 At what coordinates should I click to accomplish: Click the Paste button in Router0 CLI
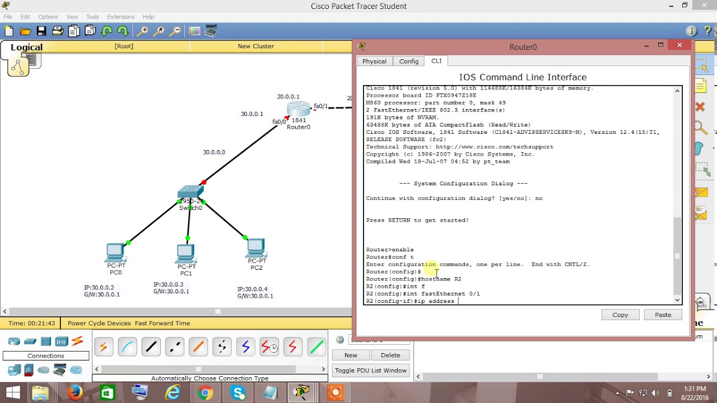[663, 315]
